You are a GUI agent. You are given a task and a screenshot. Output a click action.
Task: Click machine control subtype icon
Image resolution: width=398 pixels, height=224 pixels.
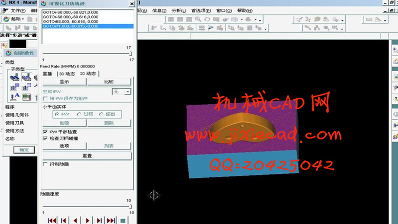[26, 97]
